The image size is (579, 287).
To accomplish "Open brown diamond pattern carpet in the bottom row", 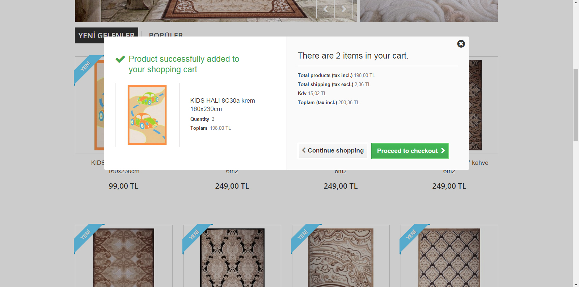I will coord(124,257).
